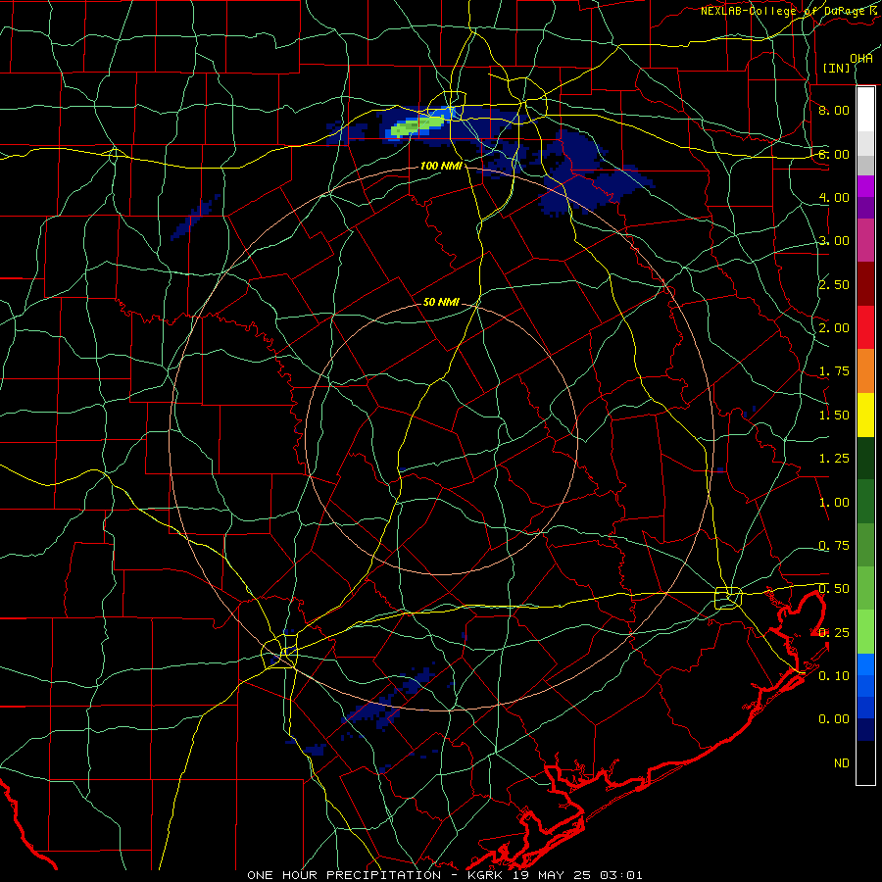Viewport: 882px width, 882px height.
Task: Click the light blue swatch above 0.10
Action: (865, 664)
